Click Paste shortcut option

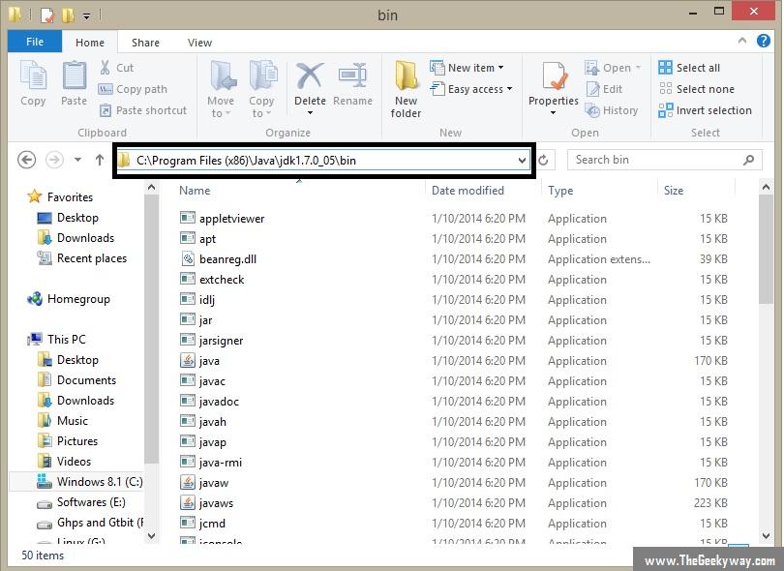(x=143, y=110)
